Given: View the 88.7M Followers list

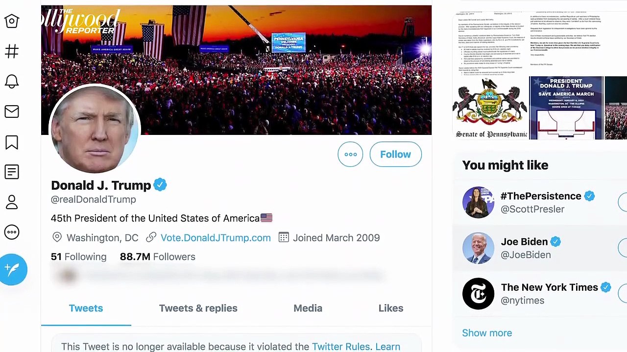Looking at the screenshot, I should (157, 257).
